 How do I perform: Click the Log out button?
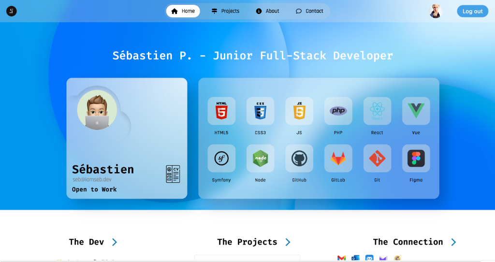pos(473,12)
